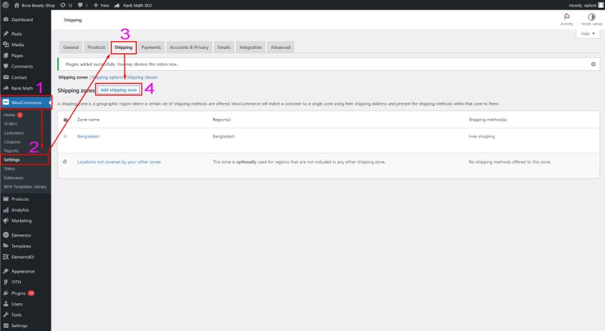
Task: Switch to Accounts & Privacy tab
Action: [189, 47]
